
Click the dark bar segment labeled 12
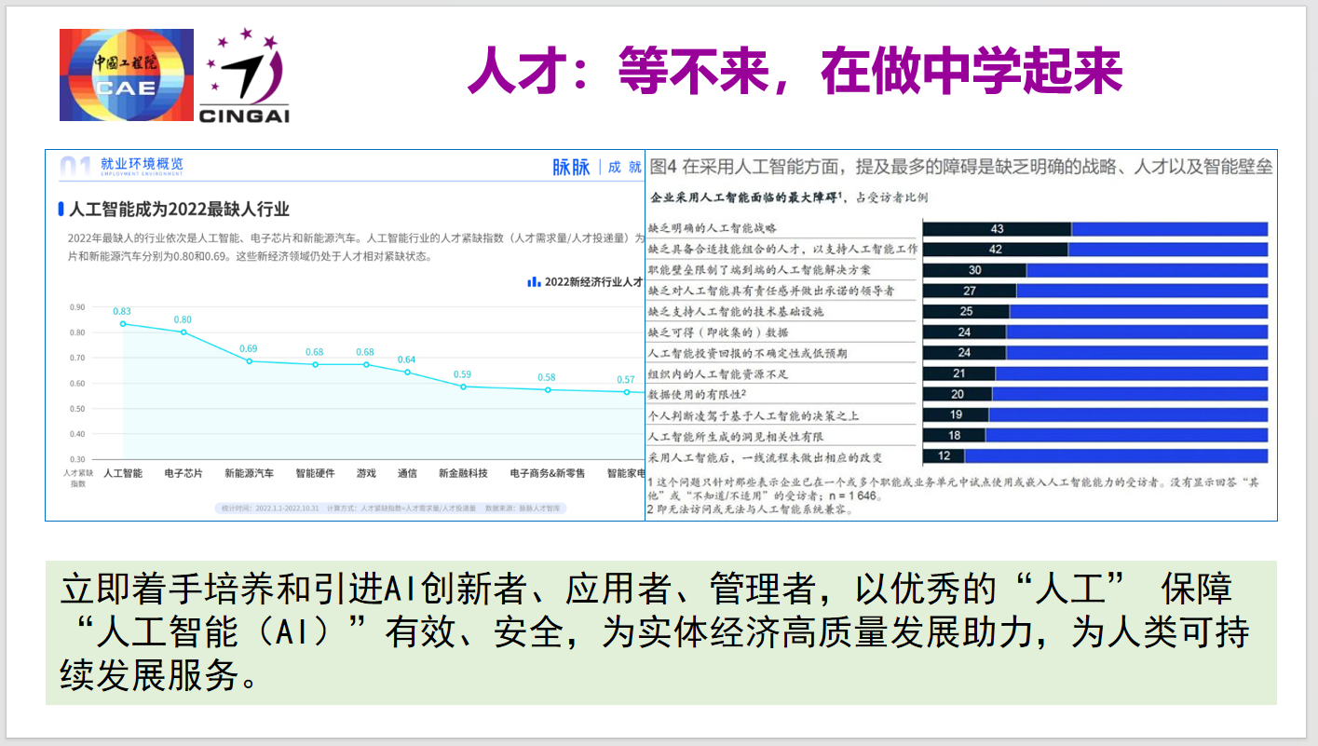[x=944, y=456]
